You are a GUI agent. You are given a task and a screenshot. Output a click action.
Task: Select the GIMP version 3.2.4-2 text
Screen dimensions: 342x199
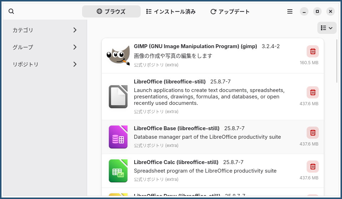coord(271,46)
